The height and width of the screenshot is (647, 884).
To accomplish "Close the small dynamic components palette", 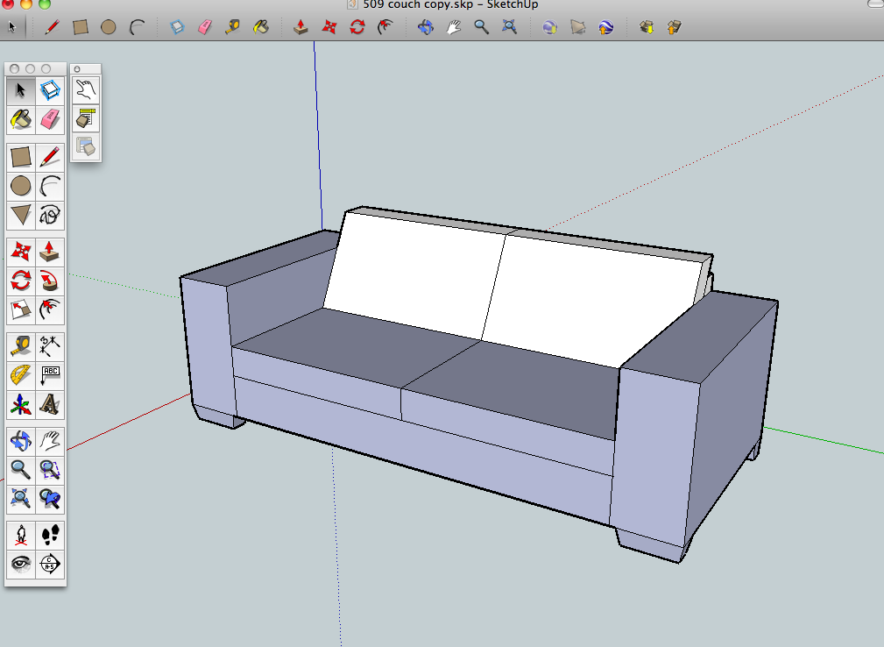I will click(x=77, y=68).
